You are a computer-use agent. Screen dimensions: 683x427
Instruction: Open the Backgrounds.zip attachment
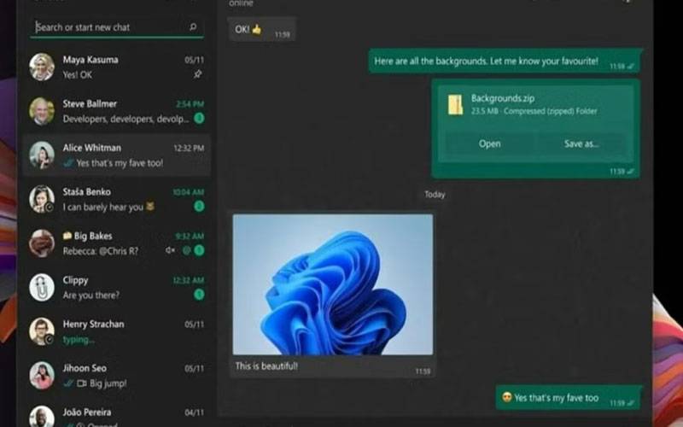pos(489,143)
